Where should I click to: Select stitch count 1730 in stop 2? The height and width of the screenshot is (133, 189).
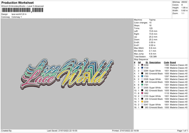coord(146,68)
